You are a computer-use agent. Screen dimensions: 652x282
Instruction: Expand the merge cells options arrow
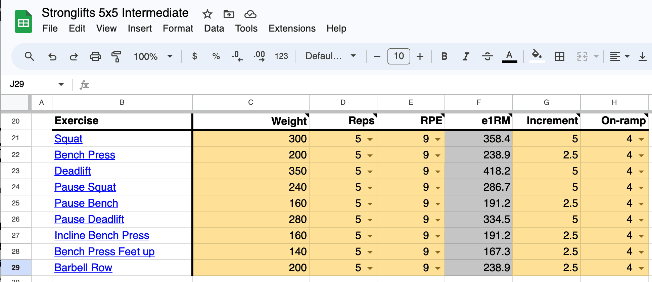pyautogui.click(x=596, y=56)
